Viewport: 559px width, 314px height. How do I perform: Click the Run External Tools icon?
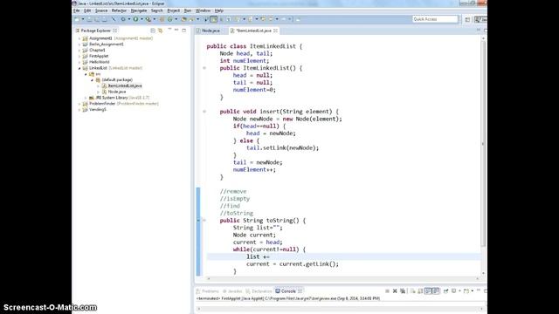[148, 19]
